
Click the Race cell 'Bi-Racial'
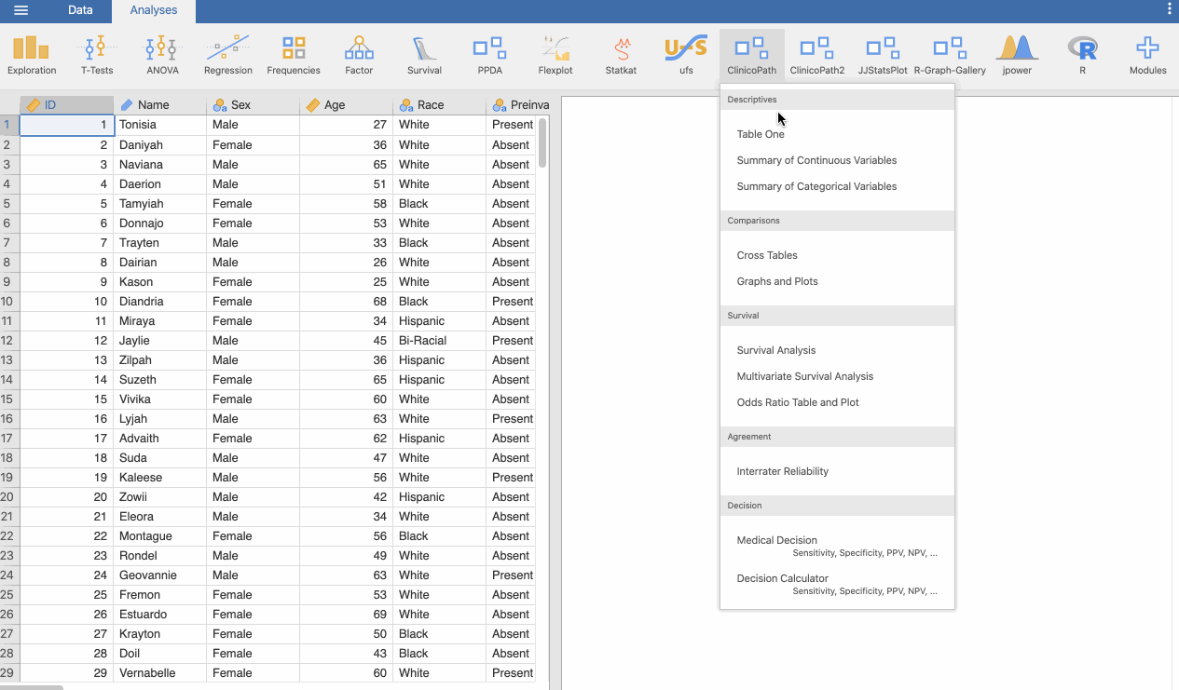(x=439, y=340)
